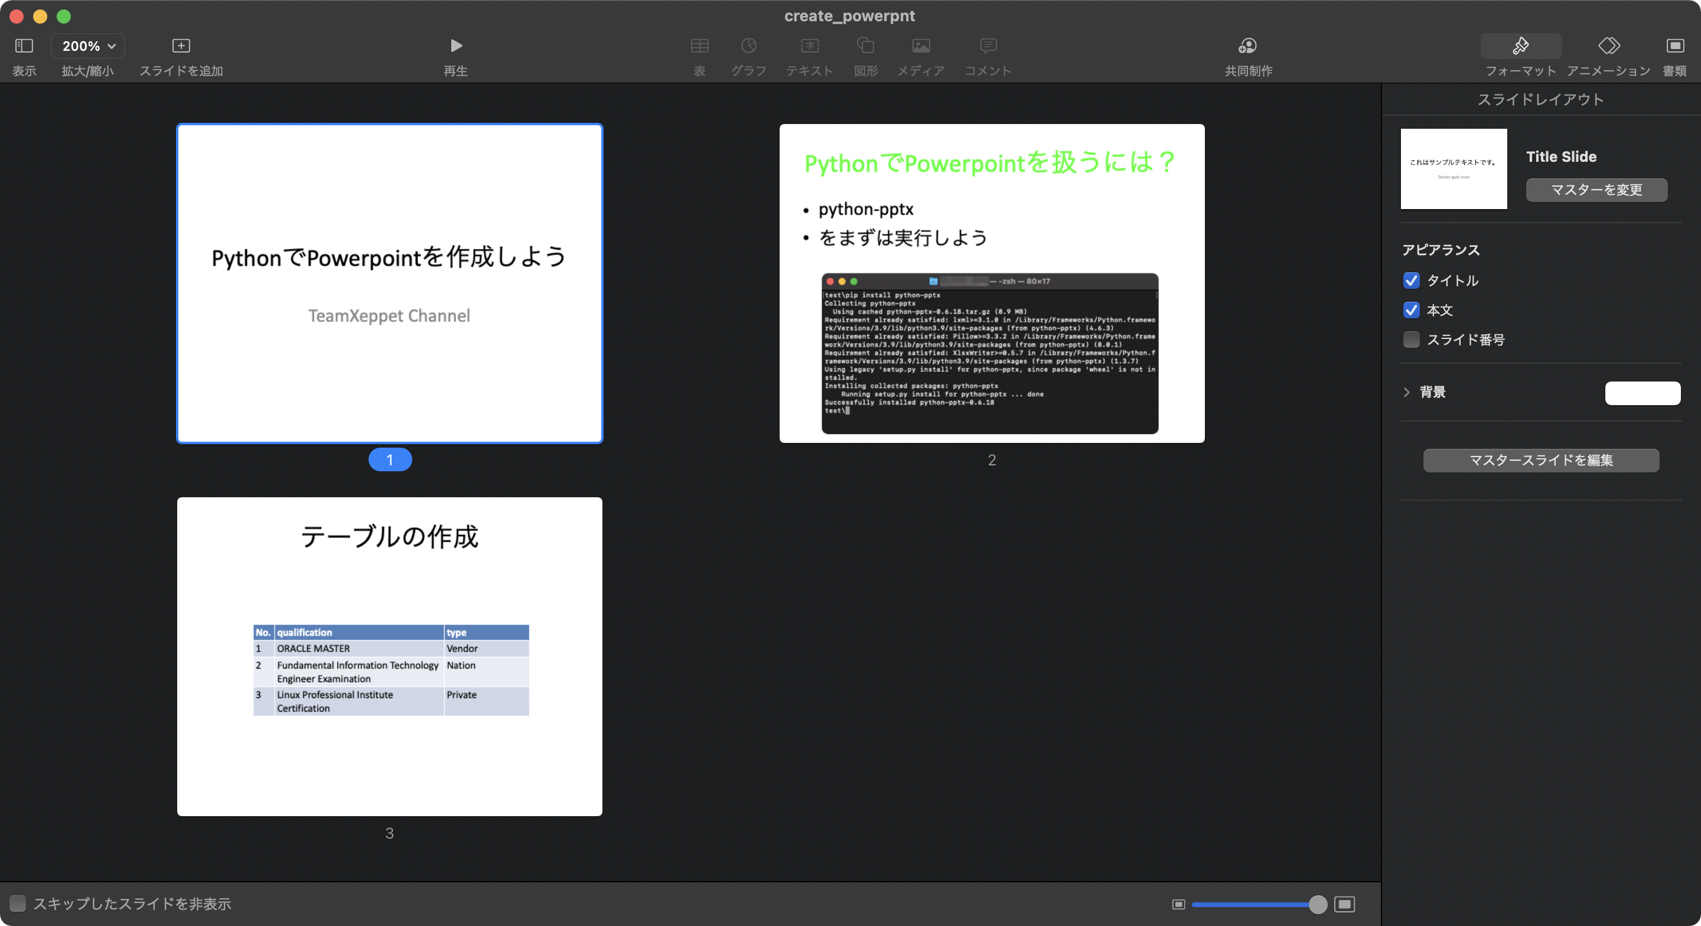1701x926 pixels.
Task: Click the large thumbnail size icon
Action: tap(1344, 904)
